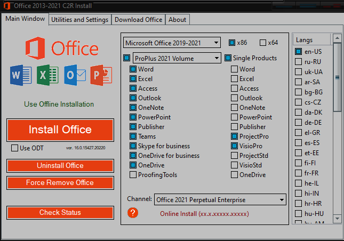Screen dimensions: 344x241
Task: Click the Langs list scroll up arrow
Action: [x=337, y=38]
